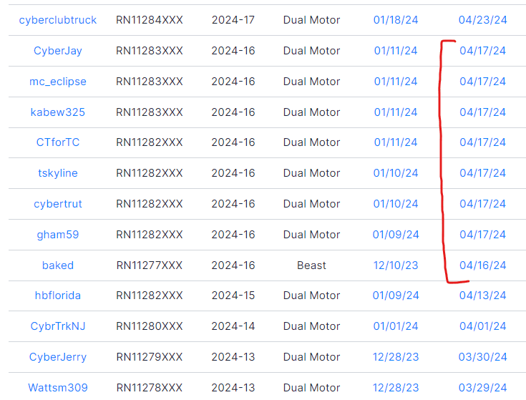Click 04/01/24 date in CybrTrkNJ row
Screen dimensions: 526x400
click(483, 326)
